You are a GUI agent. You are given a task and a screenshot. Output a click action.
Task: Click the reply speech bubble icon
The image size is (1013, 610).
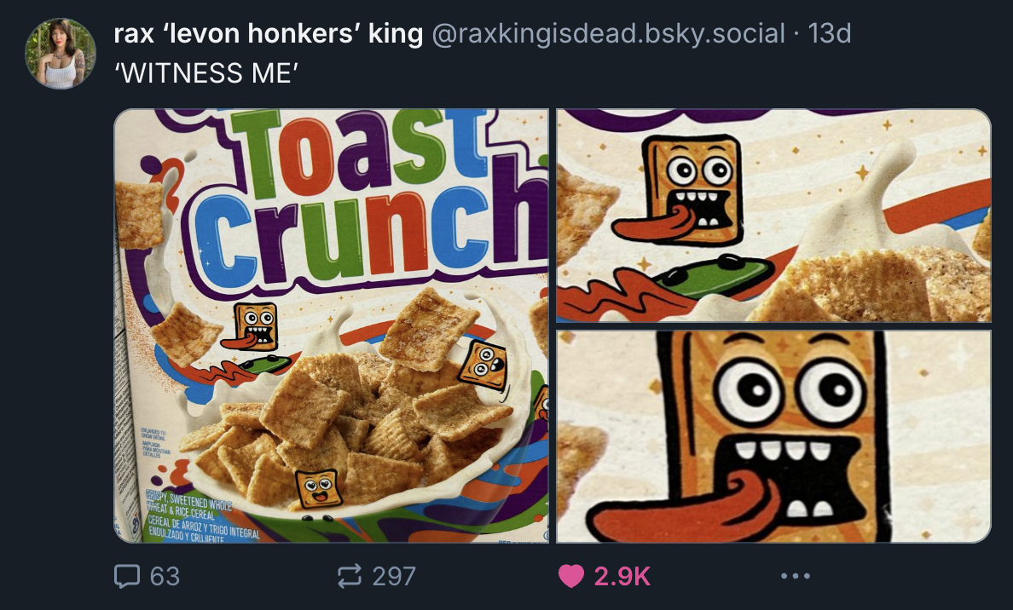(x=127, y=577)
